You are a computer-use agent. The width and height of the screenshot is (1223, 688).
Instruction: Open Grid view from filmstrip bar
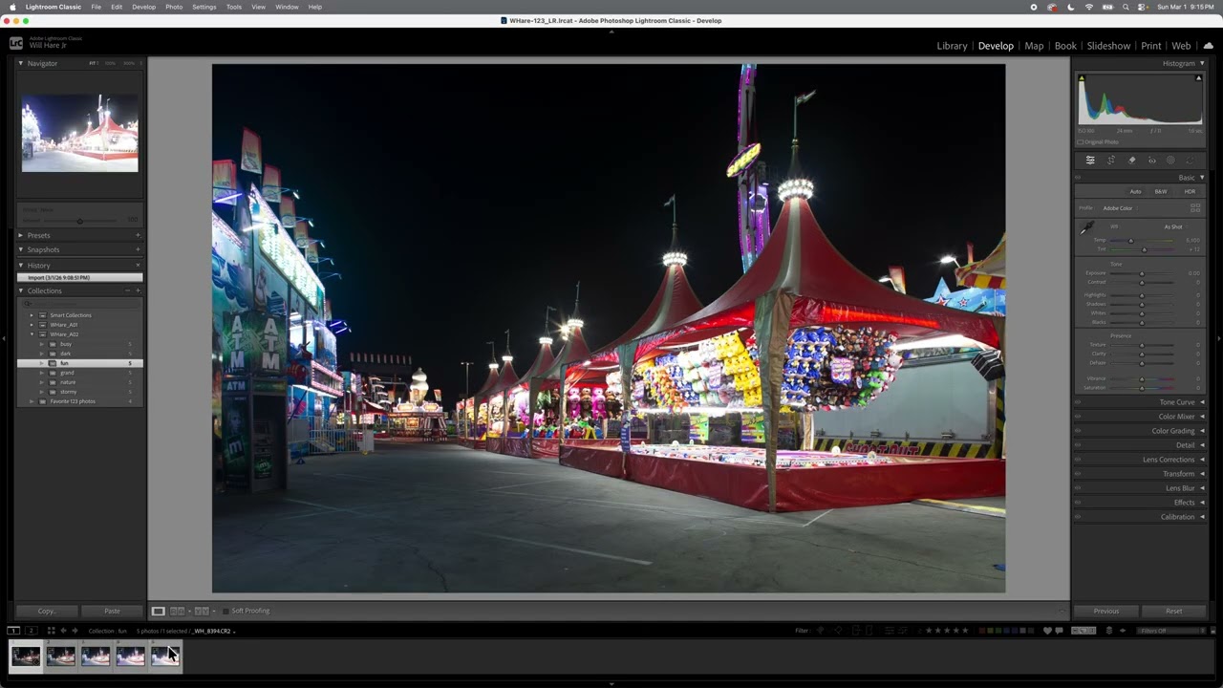tap(52, 631)
